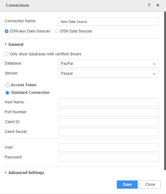Click the Save button
Viewport: 166px width, 194px height.
coord(127,185)
